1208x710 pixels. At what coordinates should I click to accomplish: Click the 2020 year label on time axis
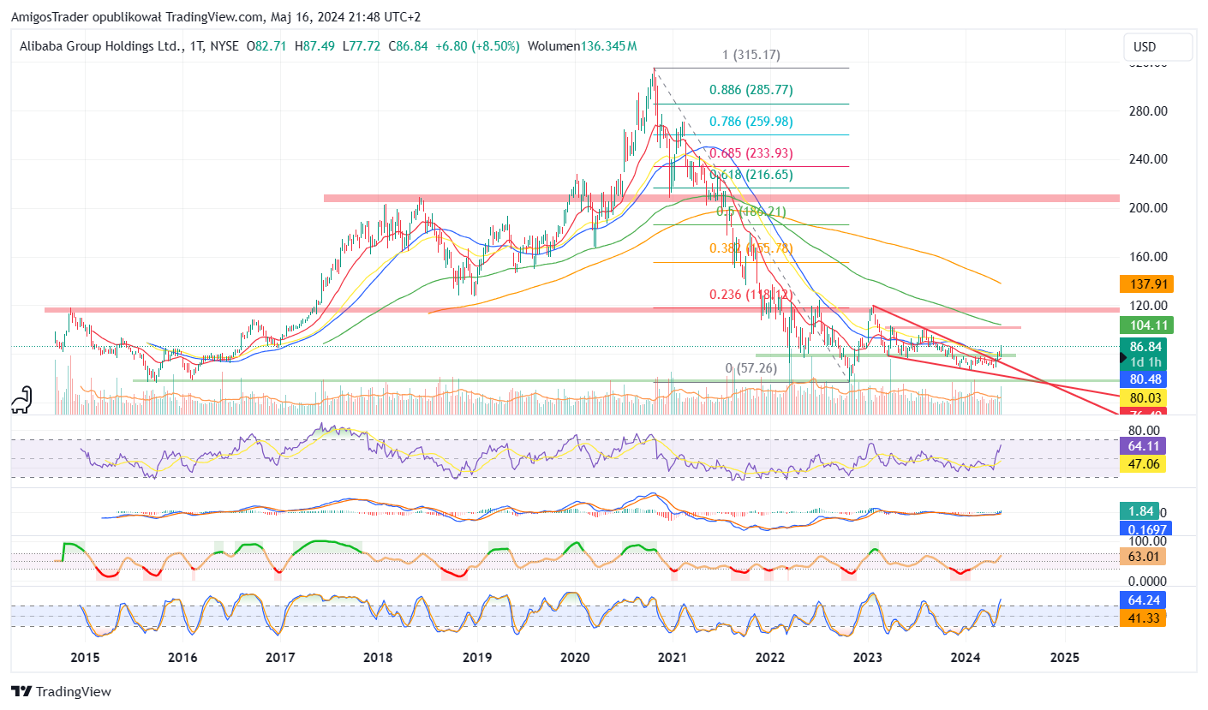point(575,658)
